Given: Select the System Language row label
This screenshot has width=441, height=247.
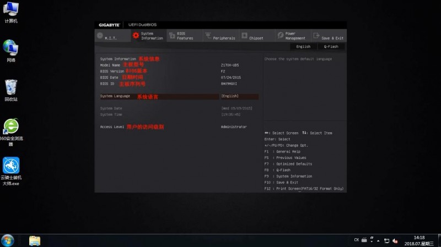Looking at the screenshot, I should (115, 96).
